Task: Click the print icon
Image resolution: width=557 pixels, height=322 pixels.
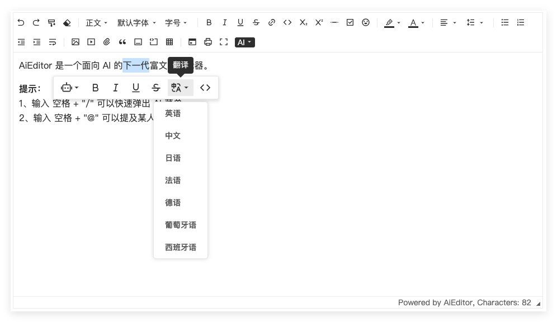Action: [x=208, y=42]
